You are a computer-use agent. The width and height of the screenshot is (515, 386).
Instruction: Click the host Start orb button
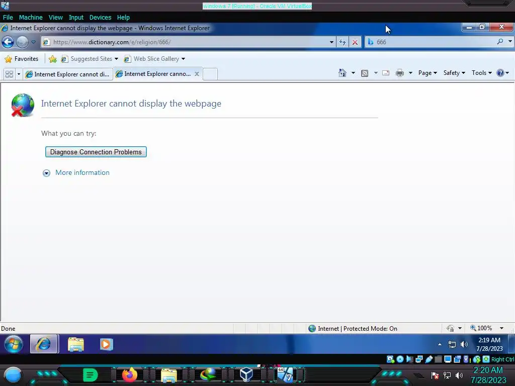point(13,376)
